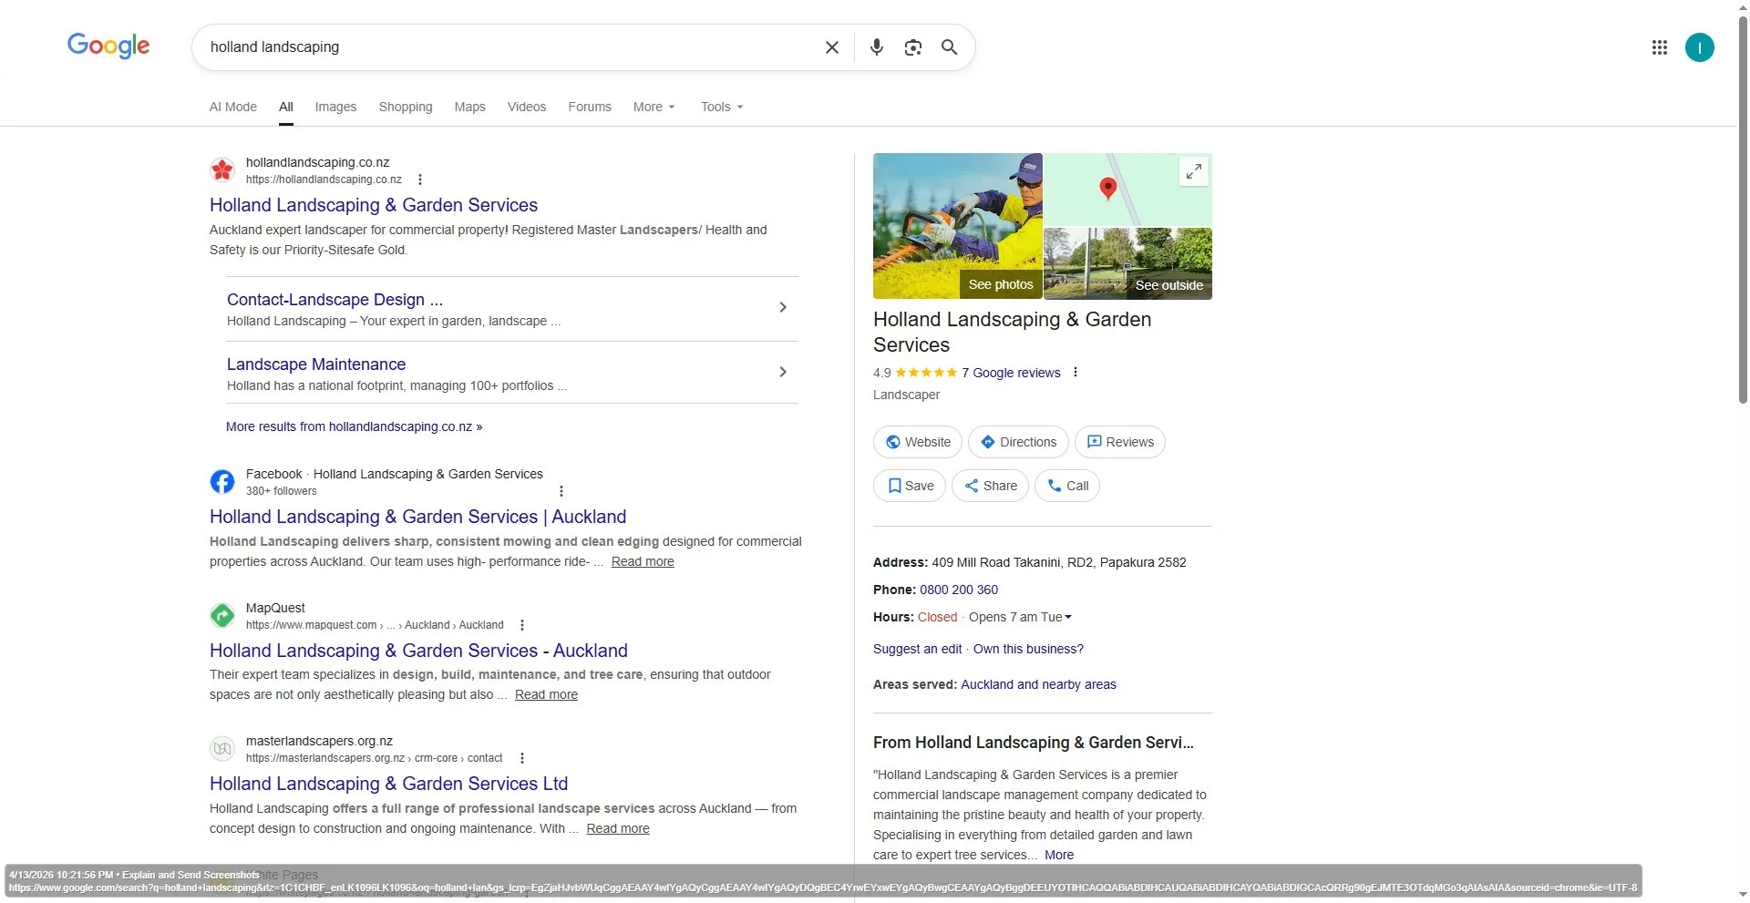
Task: Click the Facebook favicon
Action: tap(222, 481)
